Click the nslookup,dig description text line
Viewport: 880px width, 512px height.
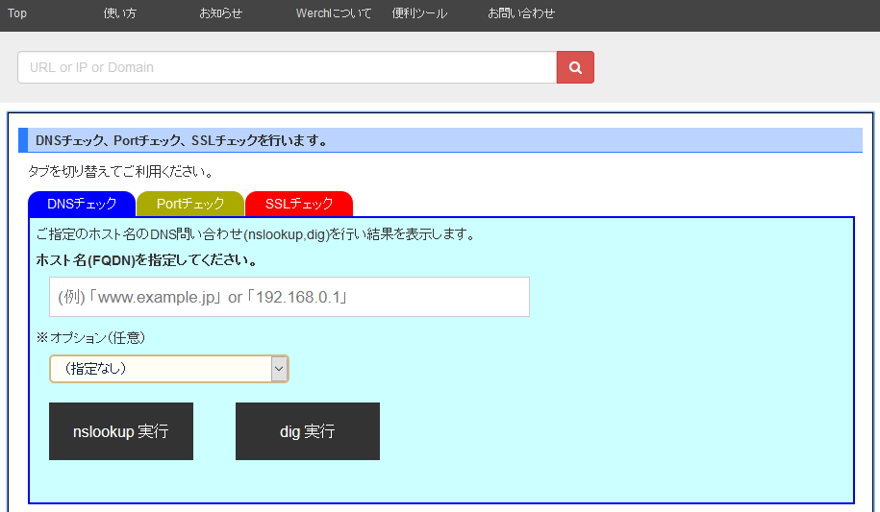point(256,234)
